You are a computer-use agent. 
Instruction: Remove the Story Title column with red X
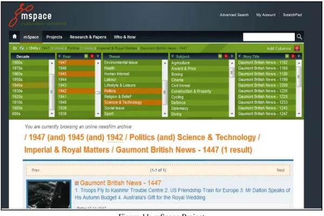[x=293, y=56]
